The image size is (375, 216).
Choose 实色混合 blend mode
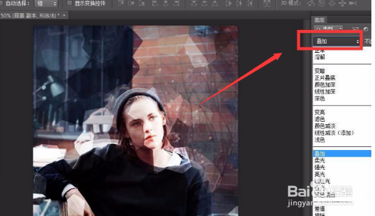[x=324, y=195]
